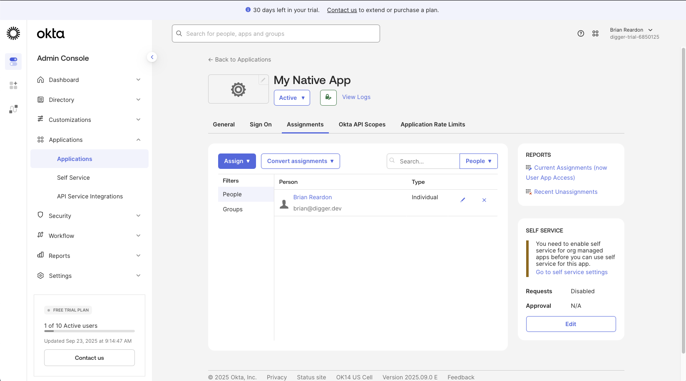Edit the app logo with the pencil icon

pyautogui.click(x=263, y=80)
